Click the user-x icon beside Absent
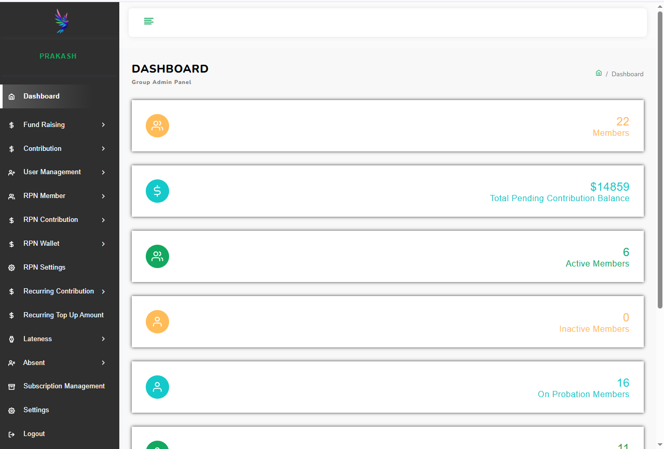This screenshot has width=664, height=449. [x=11, y=363]
